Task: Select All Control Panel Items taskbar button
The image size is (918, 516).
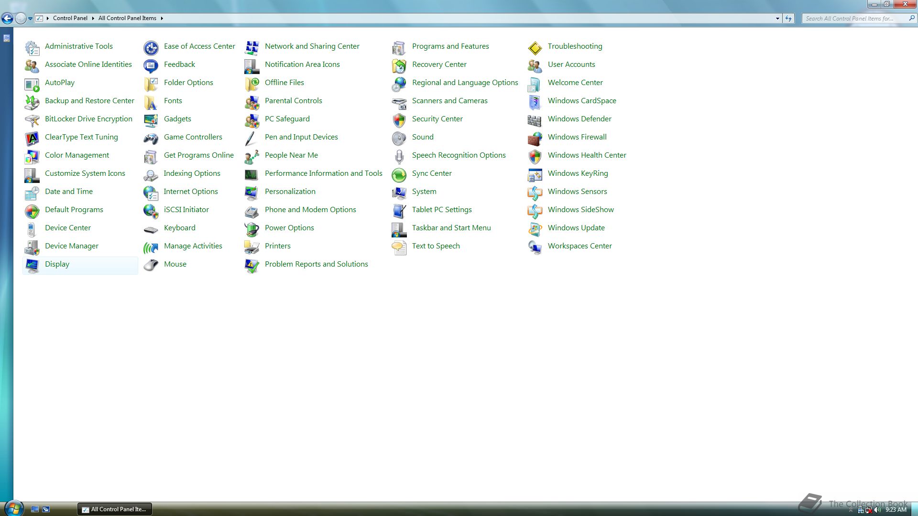Action: (115, 509)
